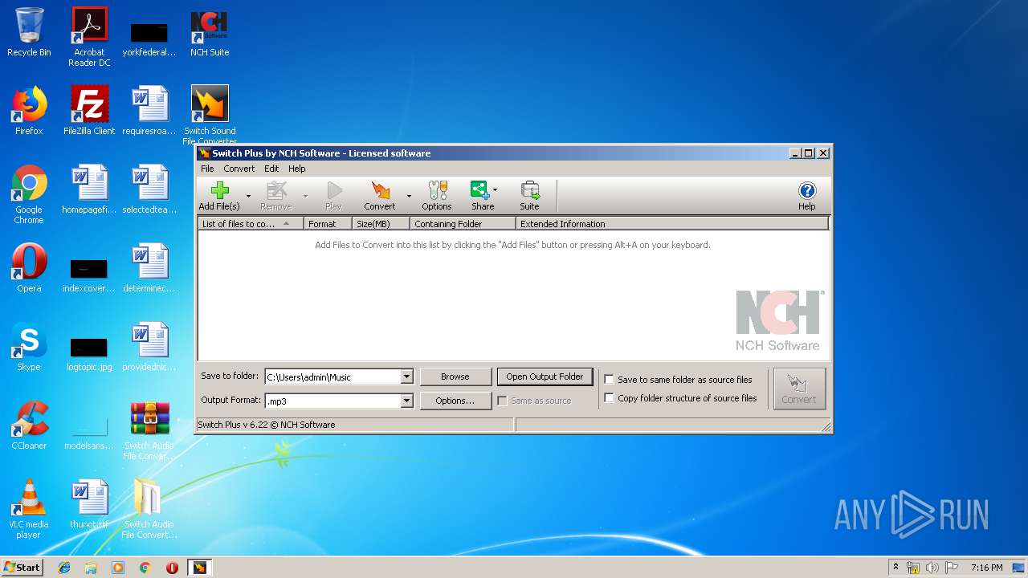Enable Save to same folder as source files
The width and height of the screenshot is (1028, 578).
(x=609, y=380)
